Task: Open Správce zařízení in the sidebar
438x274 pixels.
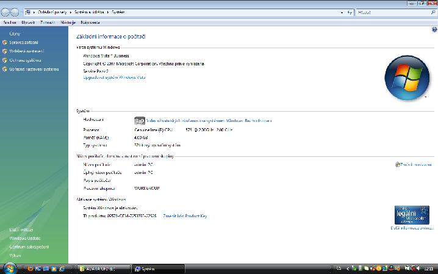Action: [x=24, y=43]
